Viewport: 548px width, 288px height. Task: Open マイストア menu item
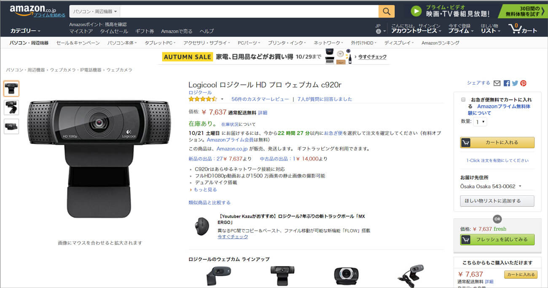(81, 31)
